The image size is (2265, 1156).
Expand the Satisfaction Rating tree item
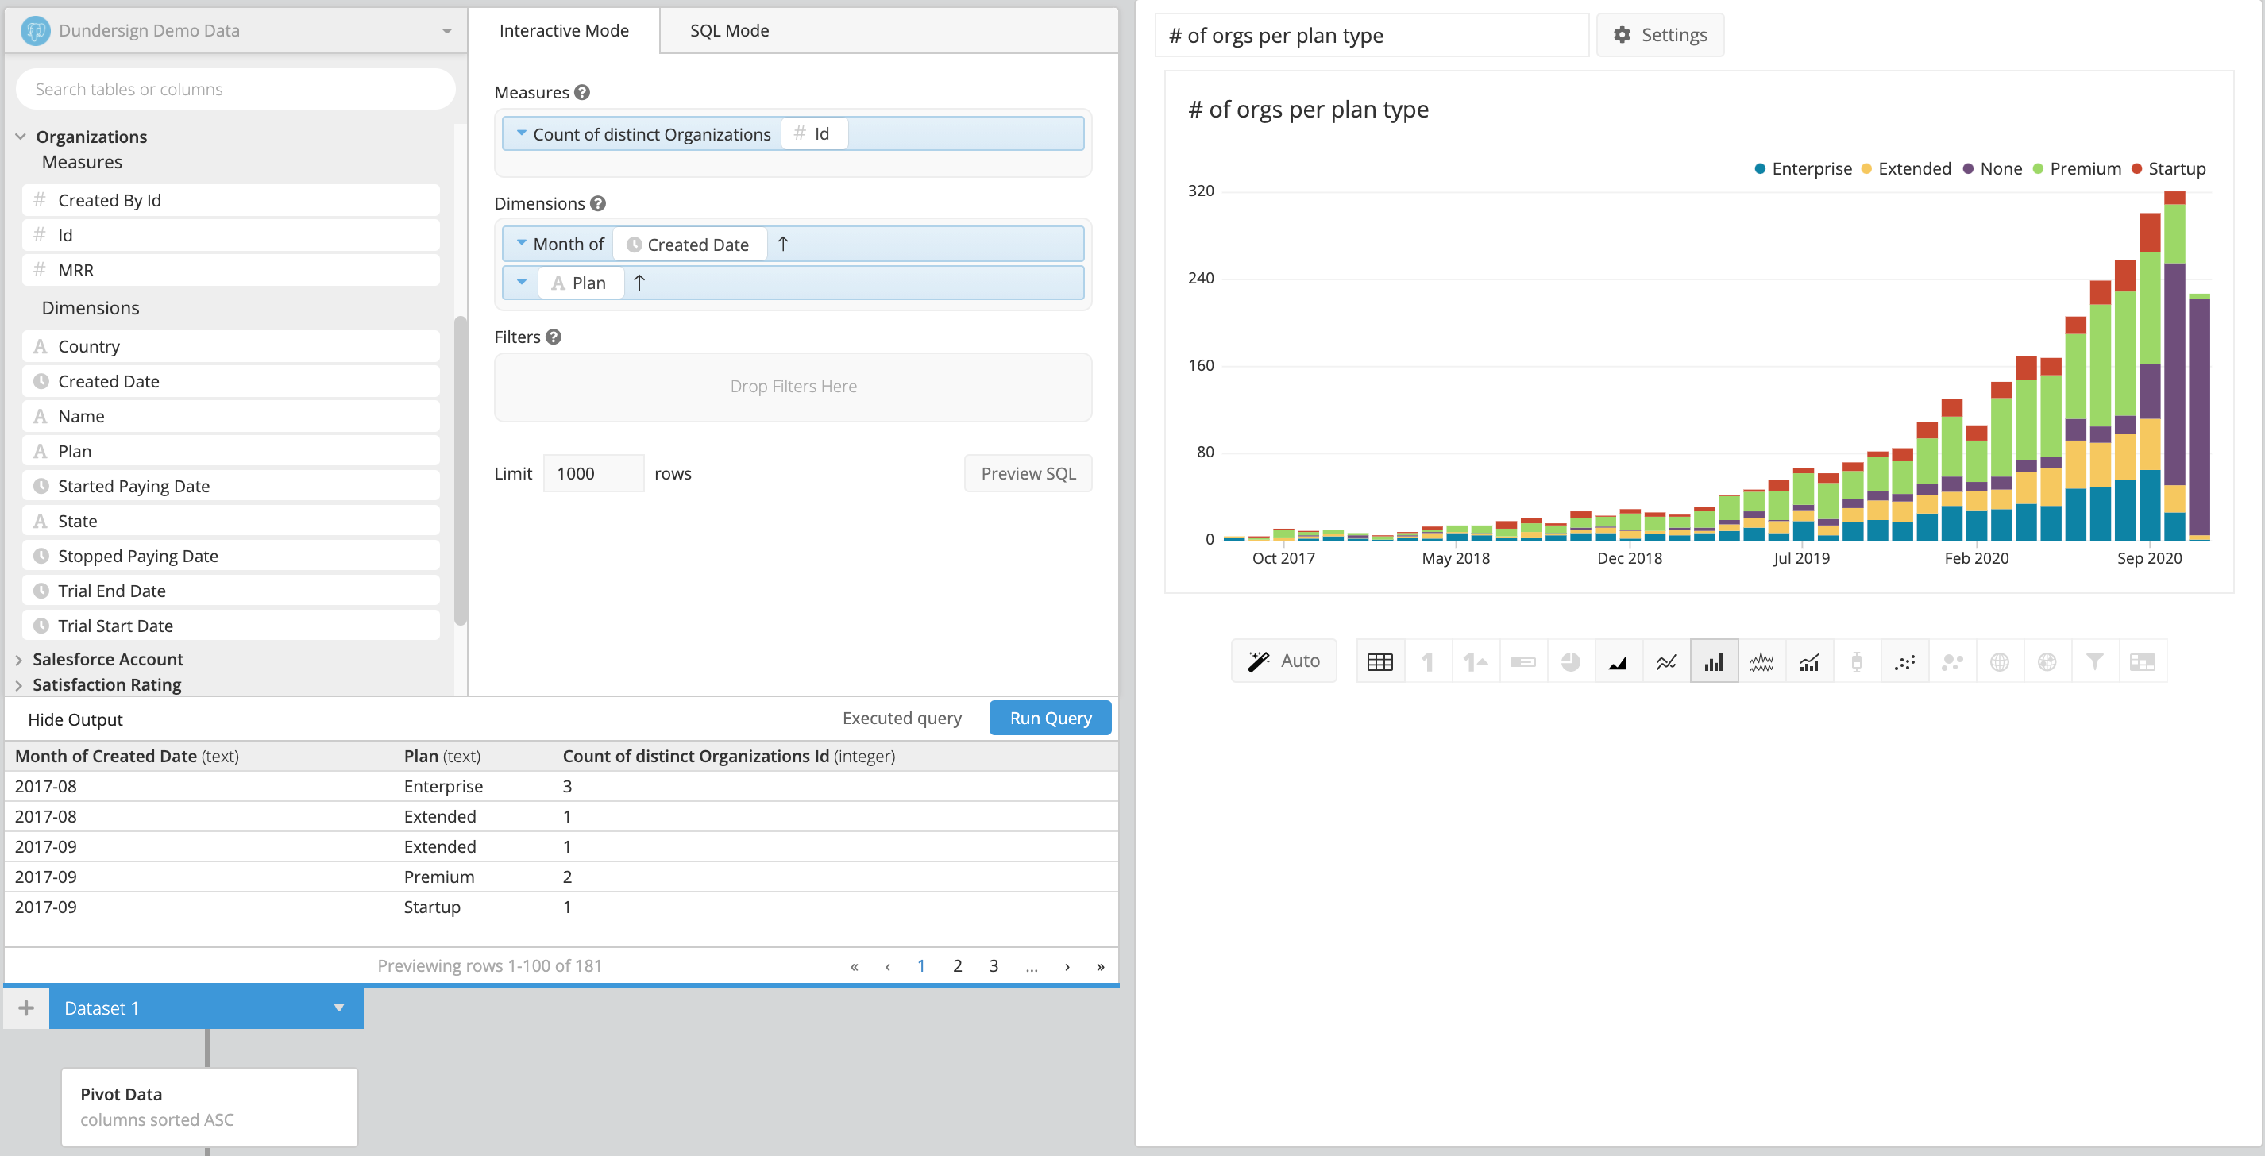tap(17, 684)
